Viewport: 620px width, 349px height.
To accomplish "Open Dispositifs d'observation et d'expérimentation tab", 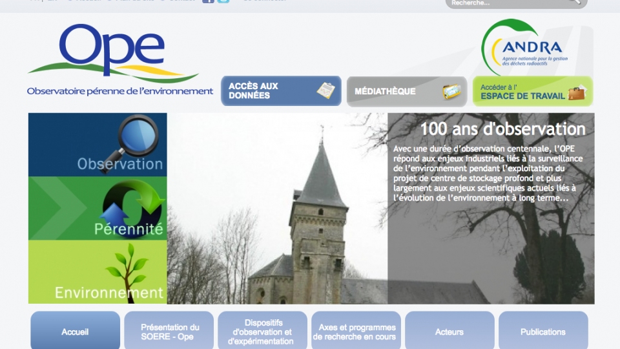I will (263, 331).
